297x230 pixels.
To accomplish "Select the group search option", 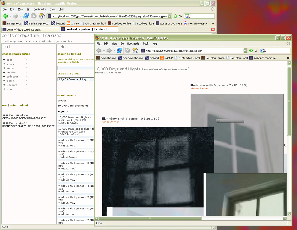I will (10, 64).
